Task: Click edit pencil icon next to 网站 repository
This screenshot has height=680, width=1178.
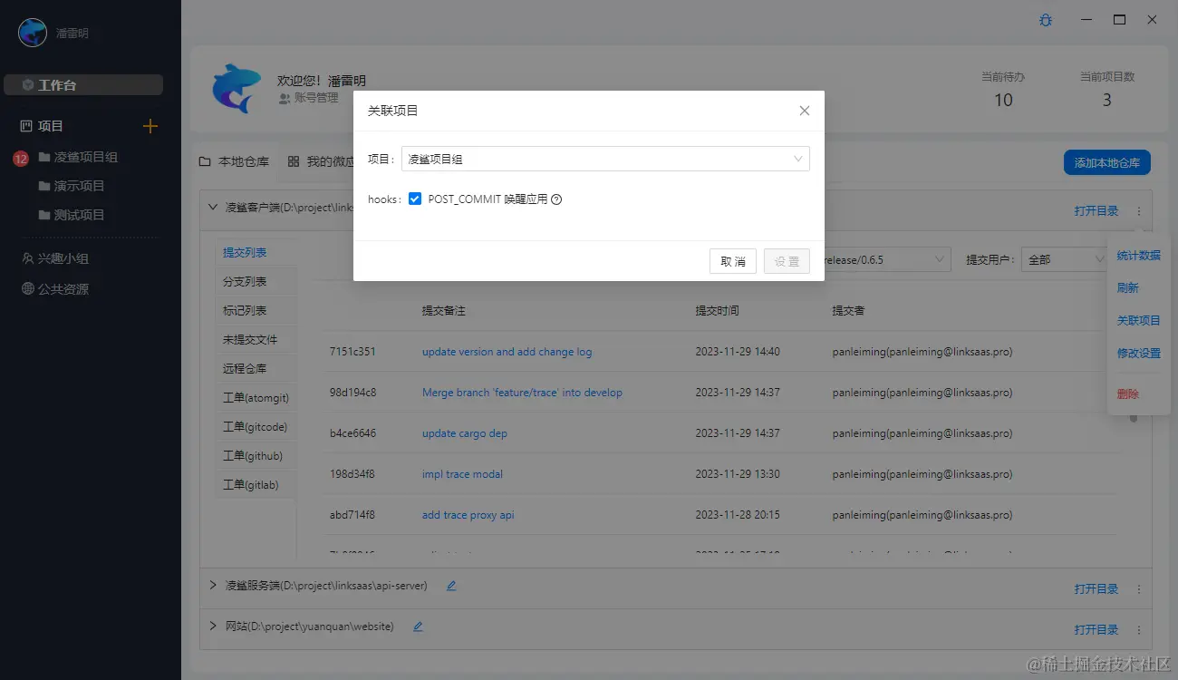Action: pos(418,627)
